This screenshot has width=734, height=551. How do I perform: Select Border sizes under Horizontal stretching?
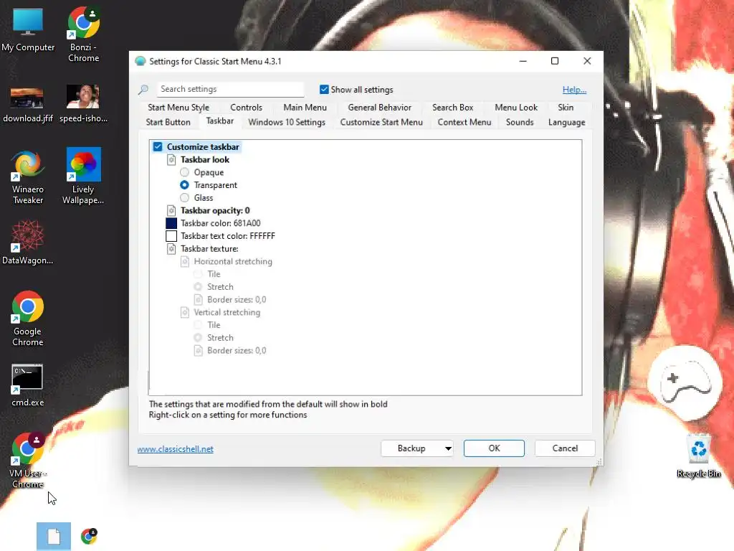click(x=237, y=299)
